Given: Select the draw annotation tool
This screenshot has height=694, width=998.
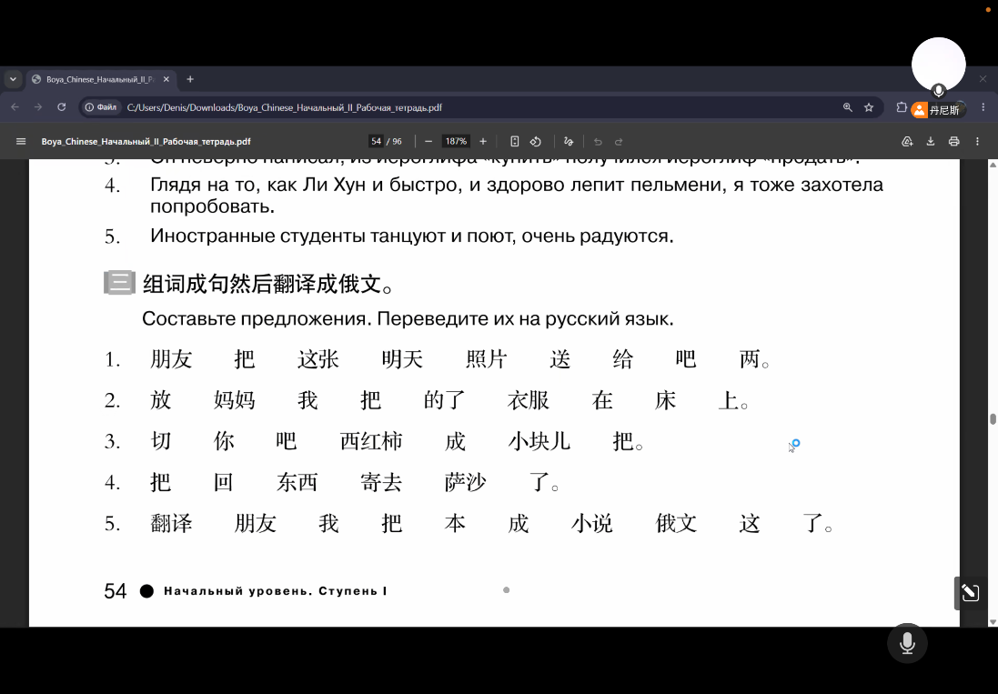Looking at the screenshot, I should click(x=569, y=141).
